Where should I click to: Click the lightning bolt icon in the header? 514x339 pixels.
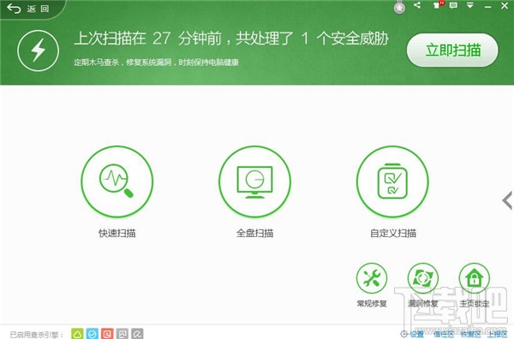point(38,51)
